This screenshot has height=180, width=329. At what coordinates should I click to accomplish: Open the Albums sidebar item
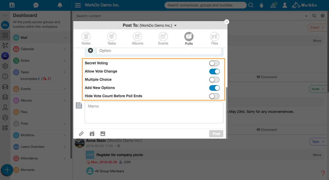point(41,101)
